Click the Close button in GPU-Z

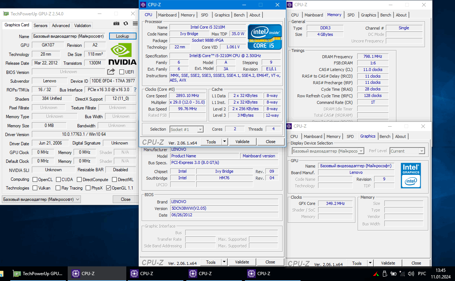click(x=126, y=199)
